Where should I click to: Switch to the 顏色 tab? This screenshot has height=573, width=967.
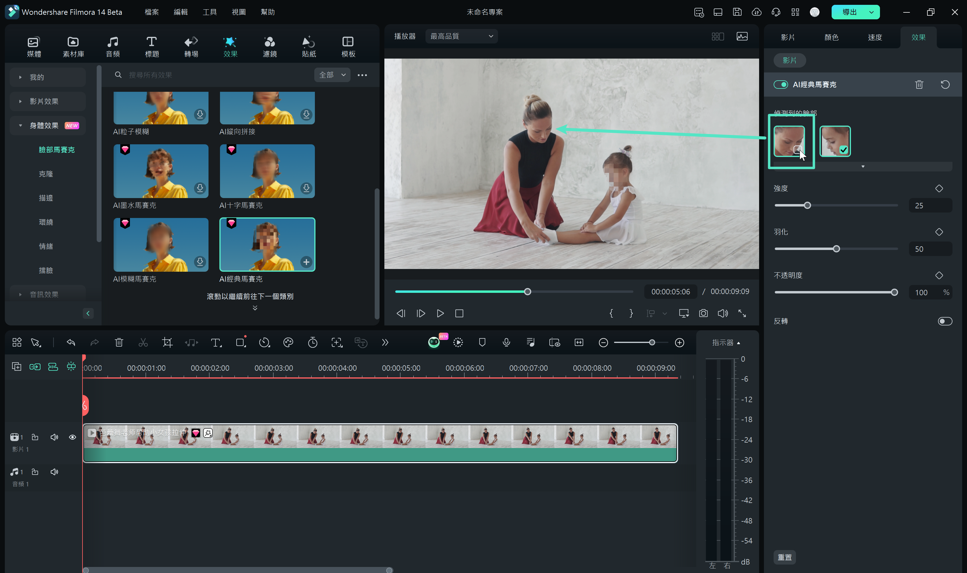point(831,37)
